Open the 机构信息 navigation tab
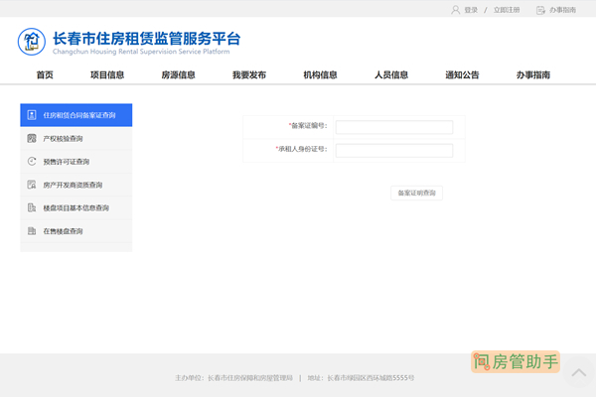Viewport: 596px width, 397px height. coord(321,74)
